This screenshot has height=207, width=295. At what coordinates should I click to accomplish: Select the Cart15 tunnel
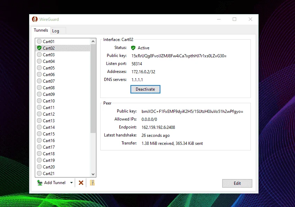63,134
